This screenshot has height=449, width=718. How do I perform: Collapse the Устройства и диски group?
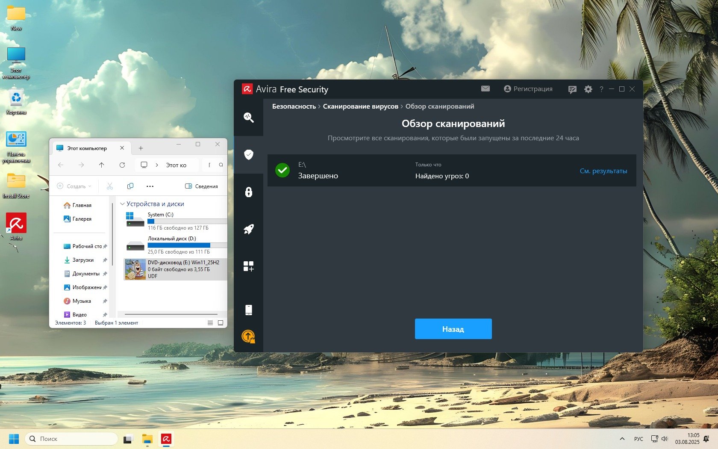(x=123, y=204)
